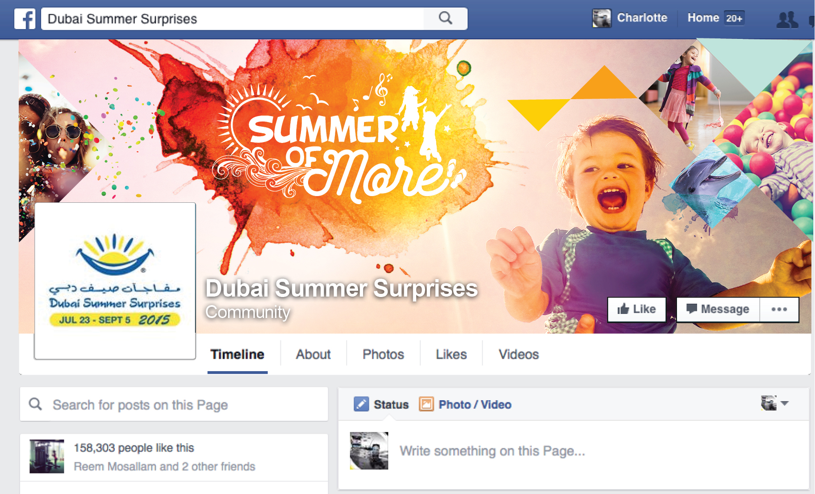Click Charlotte's profile picture in top bar
This screenshot has width=815, height=494.
tap(602, 18)
